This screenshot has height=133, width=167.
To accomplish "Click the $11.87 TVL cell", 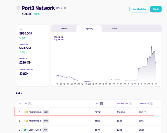I will tap(98, 121).
